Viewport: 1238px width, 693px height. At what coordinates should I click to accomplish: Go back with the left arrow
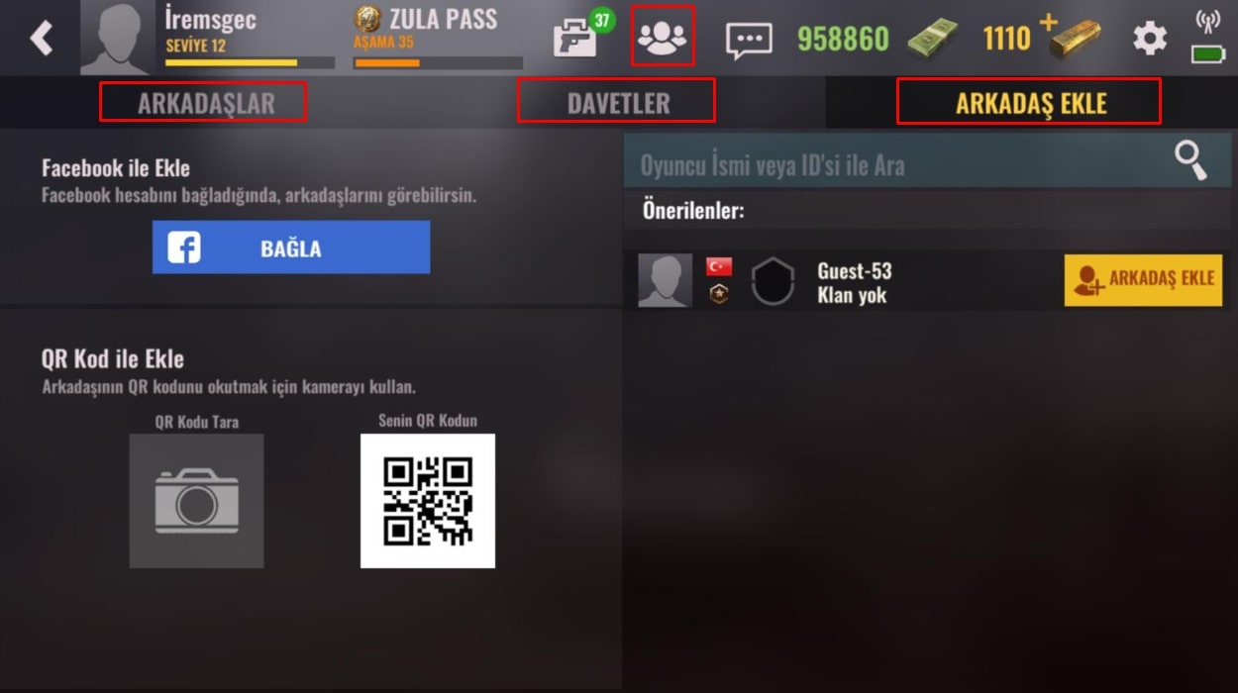(41, 39)
